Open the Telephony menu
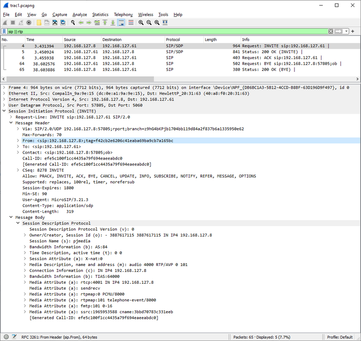Screen dimensions: 361x341 point(123,15)
